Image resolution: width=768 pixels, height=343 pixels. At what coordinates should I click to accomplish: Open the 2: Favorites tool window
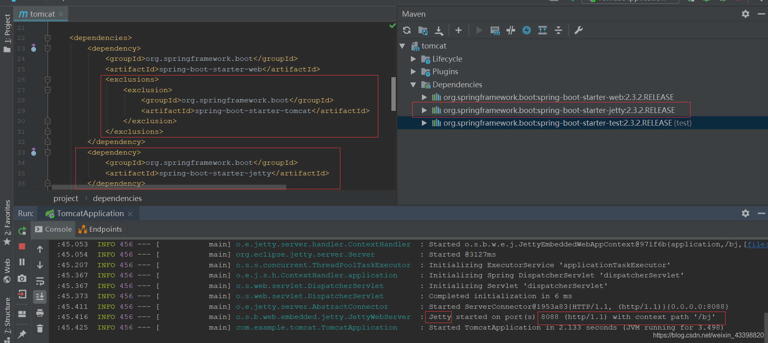7,222
